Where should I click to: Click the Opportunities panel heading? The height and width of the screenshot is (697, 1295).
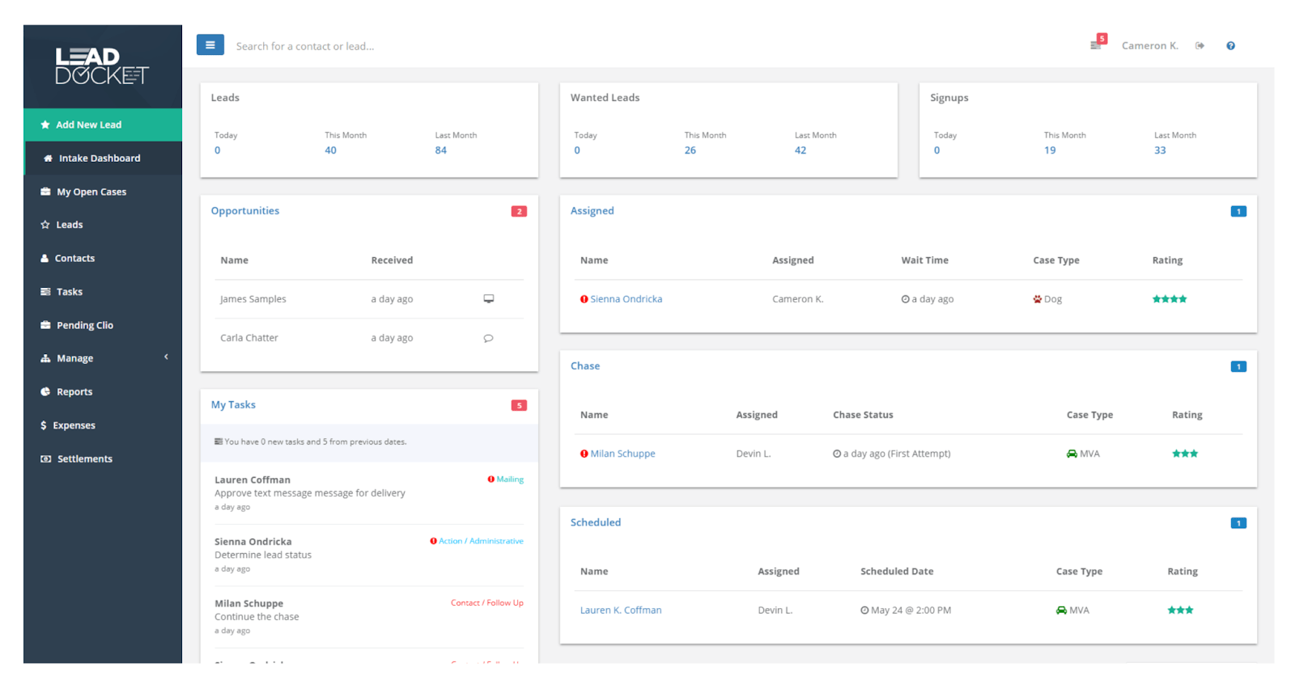click(x=245, y=211)
